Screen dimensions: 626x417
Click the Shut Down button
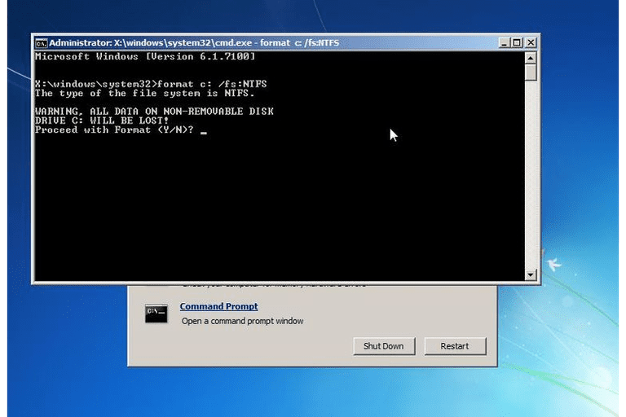[x=384, y=346]
